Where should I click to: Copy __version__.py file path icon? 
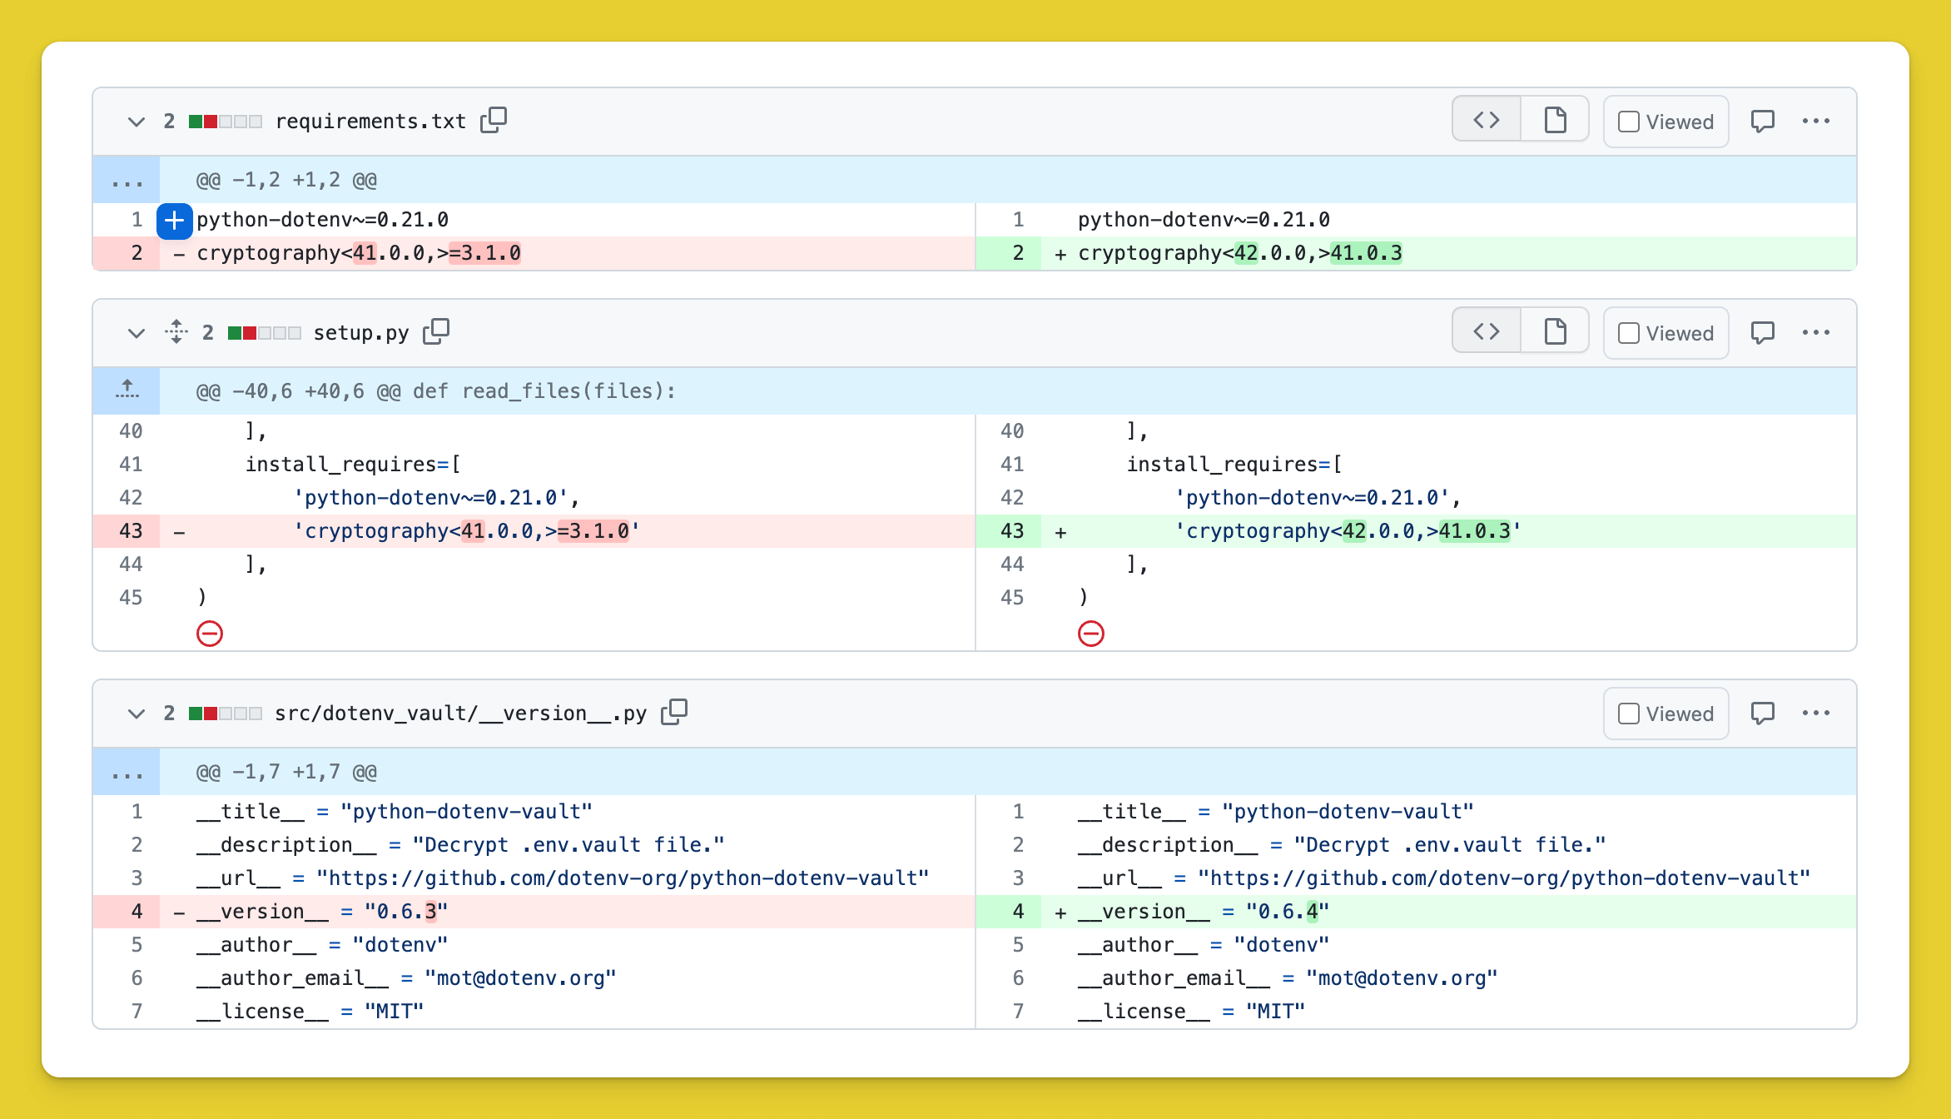(x=674, y=713)
